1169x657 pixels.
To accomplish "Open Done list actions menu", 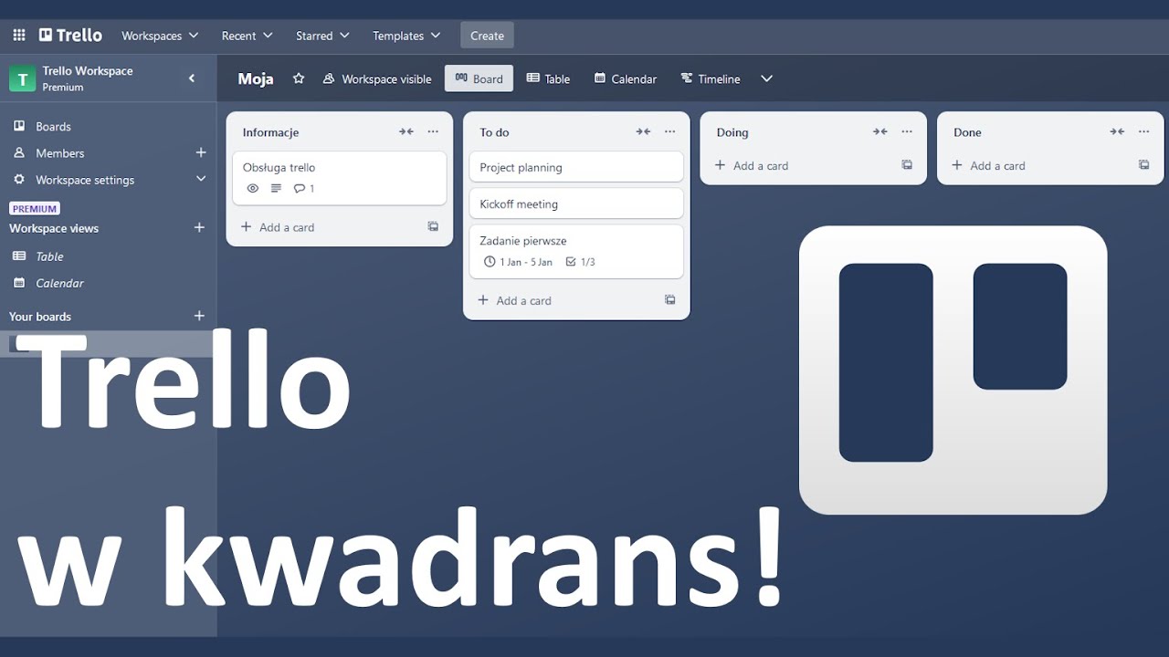I will (1143, 131).
